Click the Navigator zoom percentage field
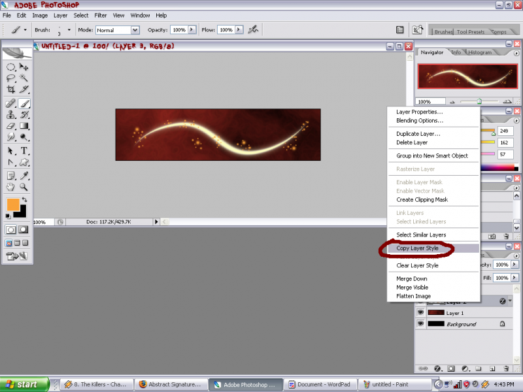Screen dimensions: 523x392 pos(430,102)
